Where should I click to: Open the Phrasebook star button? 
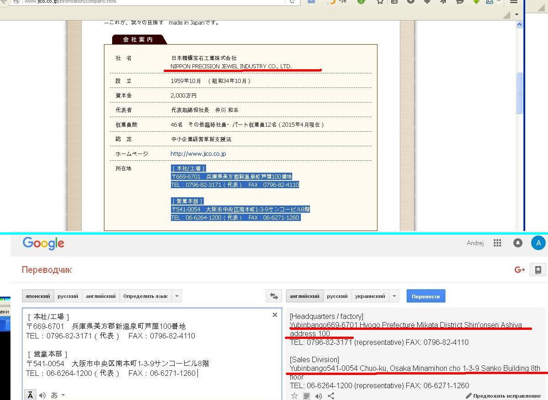pyautogui.click(x=538, y=270)
